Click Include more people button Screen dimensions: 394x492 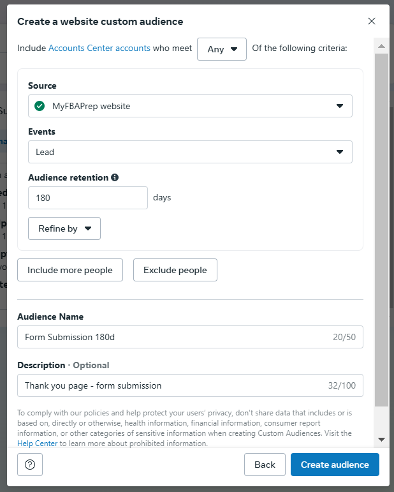point(70,270)
